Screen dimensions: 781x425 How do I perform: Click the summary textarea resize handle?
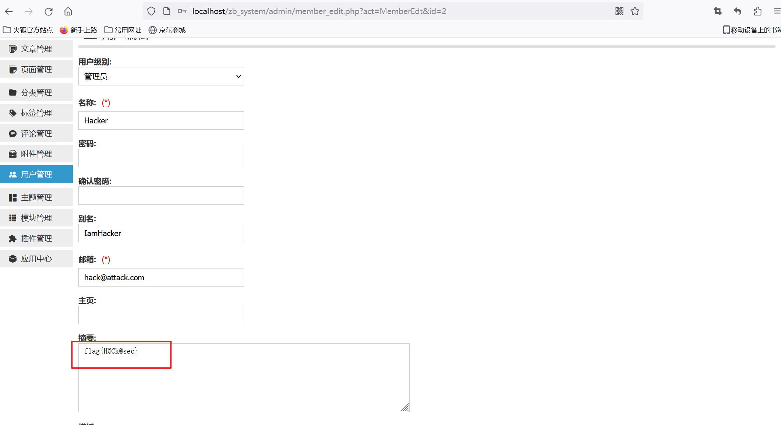(x=405, y=407)
